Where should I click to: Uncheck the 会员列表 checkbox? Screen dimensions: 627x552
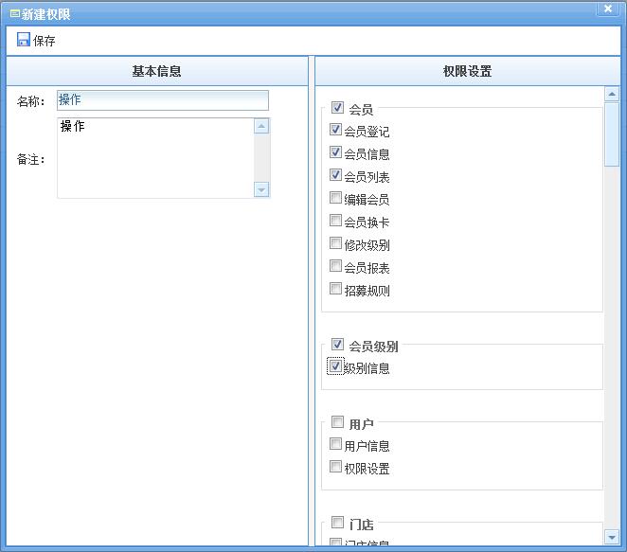(335, 175)
